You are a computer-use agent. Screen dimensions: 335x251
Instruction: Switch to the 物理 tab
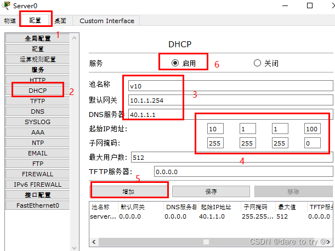click(10, 21)
